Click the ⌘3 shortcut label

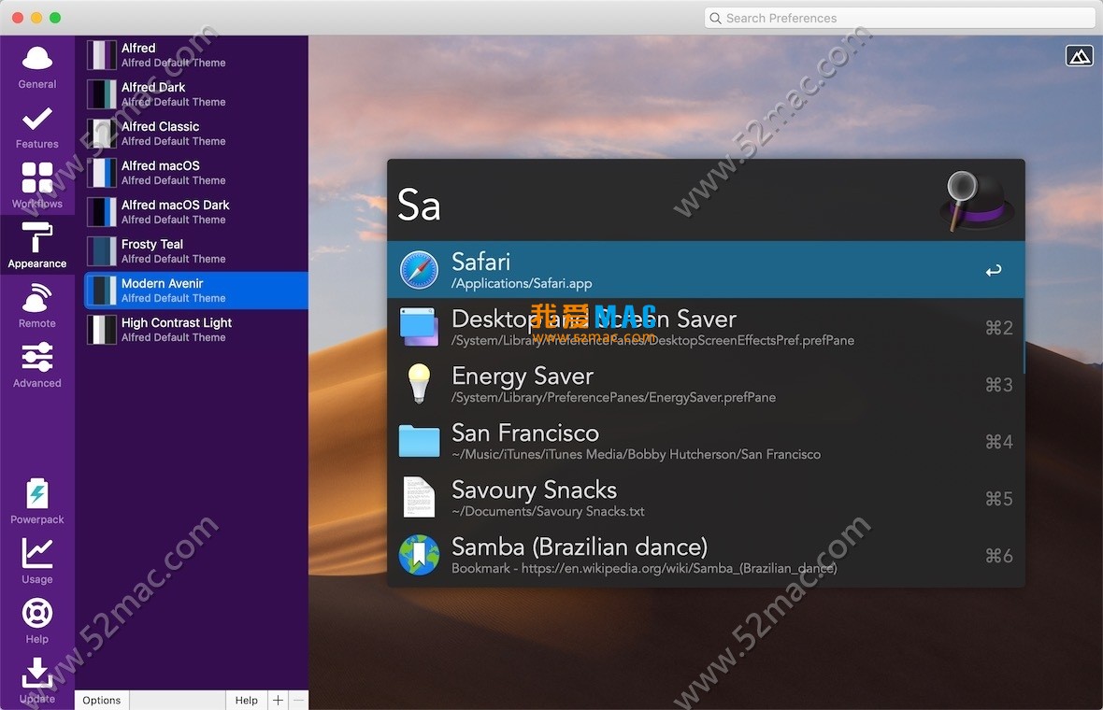tap(999, 385)
